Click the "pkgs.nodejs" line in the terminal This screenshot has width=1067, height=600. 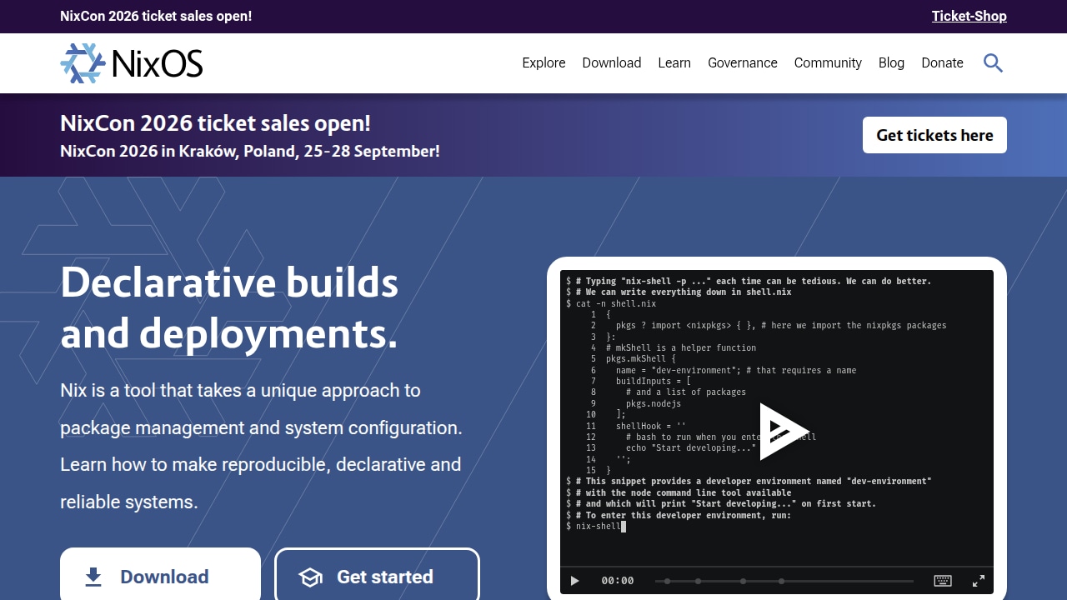[654, 403]
